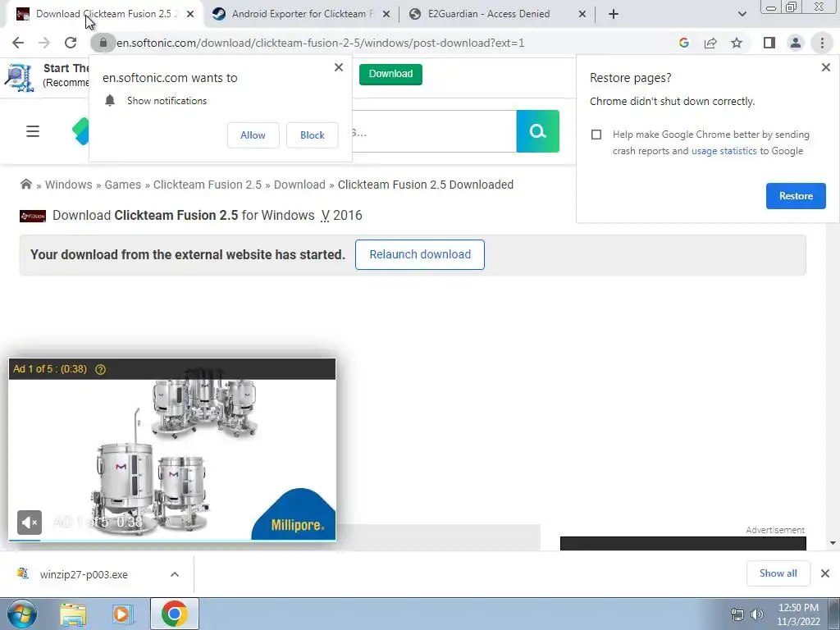The height and width of the screenshot is (630, 840).
Task: Show all downloads
Action: tap(778, 573)
